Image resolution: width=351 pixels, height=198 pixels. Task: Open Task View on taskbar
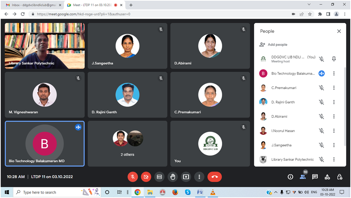(119, 192)
